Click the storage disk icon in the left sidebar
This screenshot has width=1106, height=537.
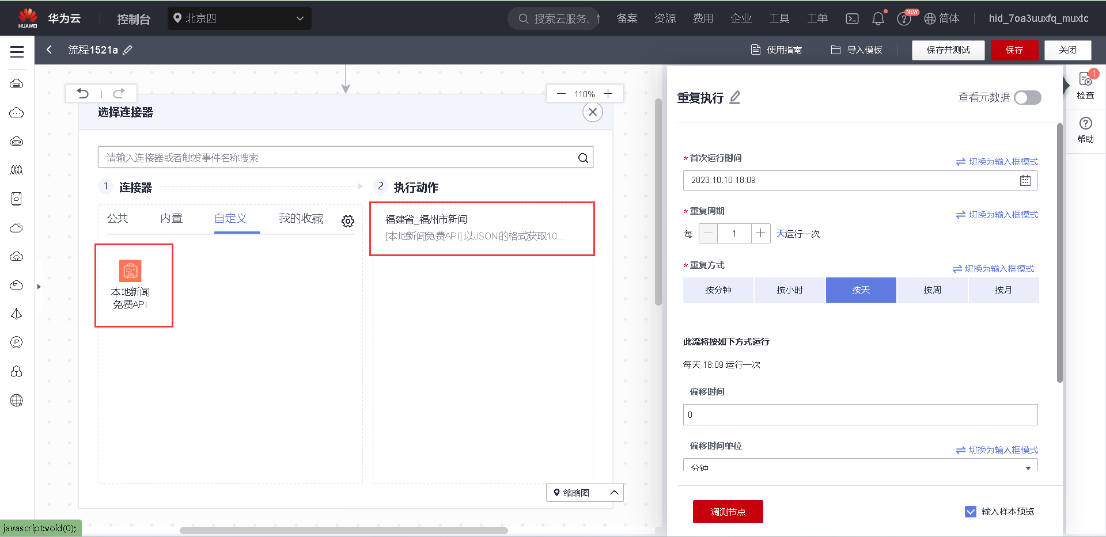click(x=17, y=199)
